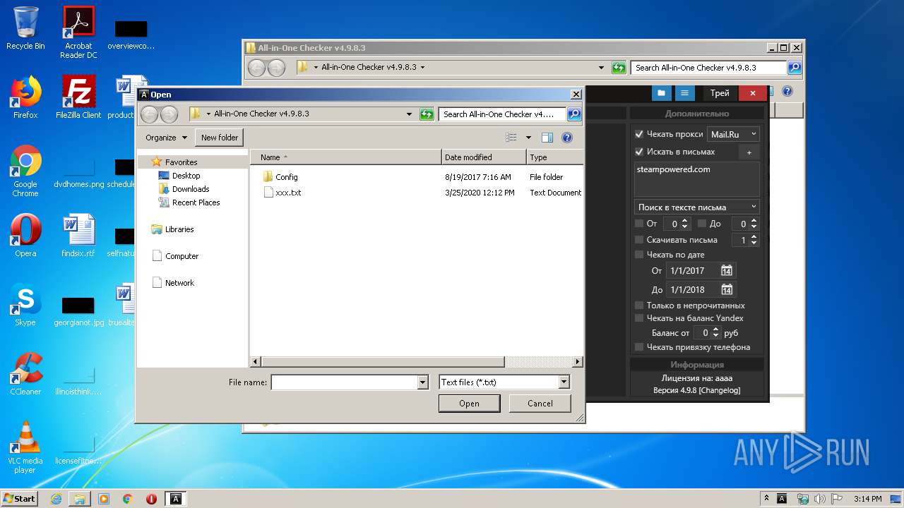This screenshot has width=904, height=508.
Task: Open the Recycle Bin desktop icon
Action: (25, 28)
